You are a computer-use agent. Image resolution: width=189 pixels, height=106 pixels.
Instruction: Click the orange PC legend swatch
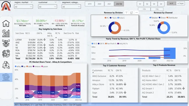(105, 18)
